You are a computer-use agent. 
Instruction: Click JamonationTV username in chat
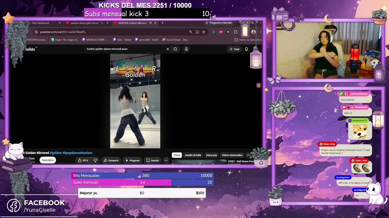pos(360,121)
